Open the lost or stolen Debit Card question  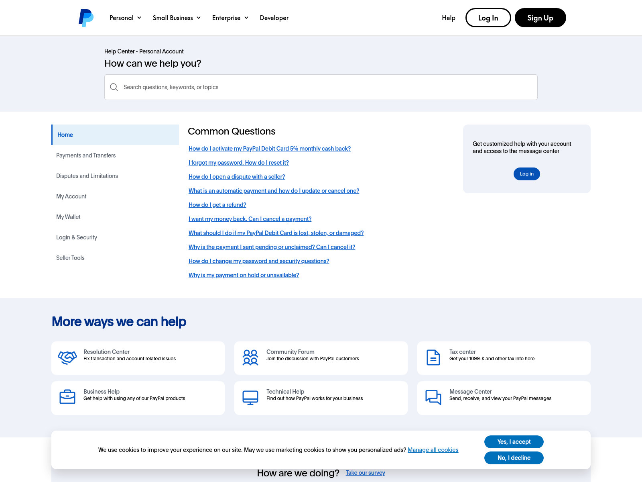pyautogui.click(x=276, y=233)
